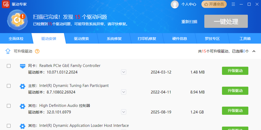Open 个人中心 link
The width and height of the screenshot is (261, 130).
(189, 4)
